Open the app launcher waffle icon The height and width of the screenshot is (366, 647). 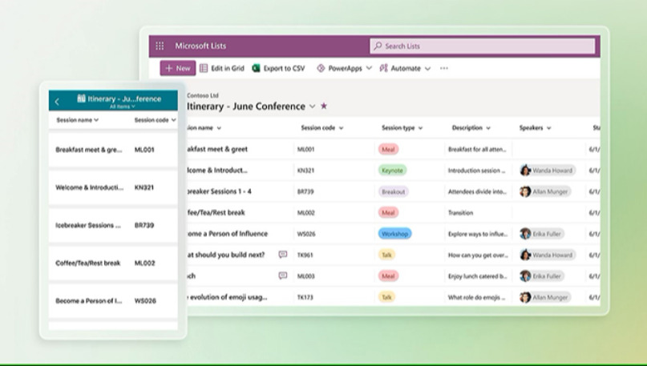pyautogui.click(x=160, y=46)
